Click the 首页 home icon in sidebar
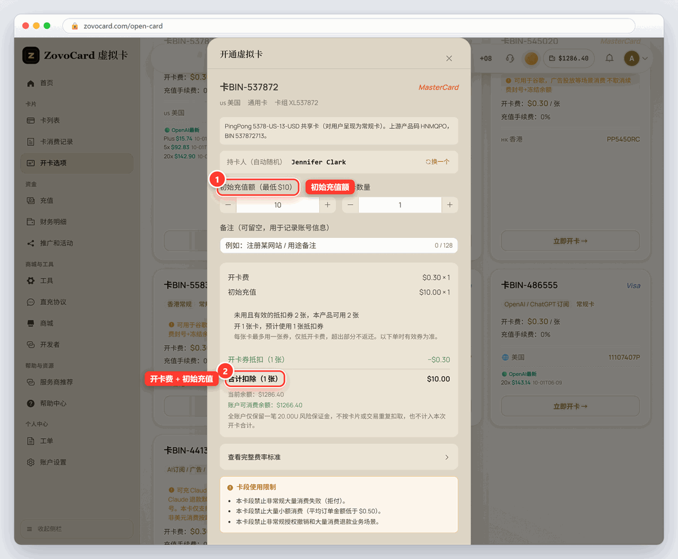This screenshot has height=559, width=678. tap(31, 83)
